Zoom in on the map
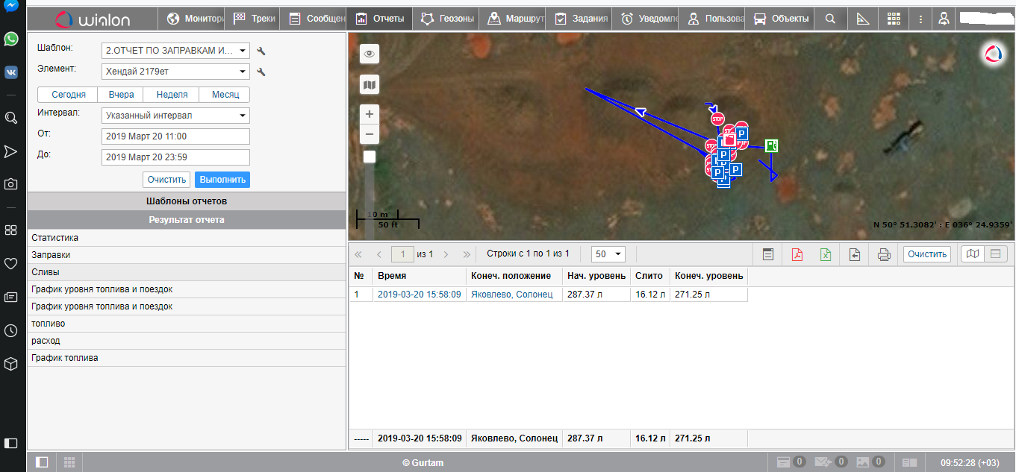This screenshot has height=472, width=1016. tap(369, 114)
